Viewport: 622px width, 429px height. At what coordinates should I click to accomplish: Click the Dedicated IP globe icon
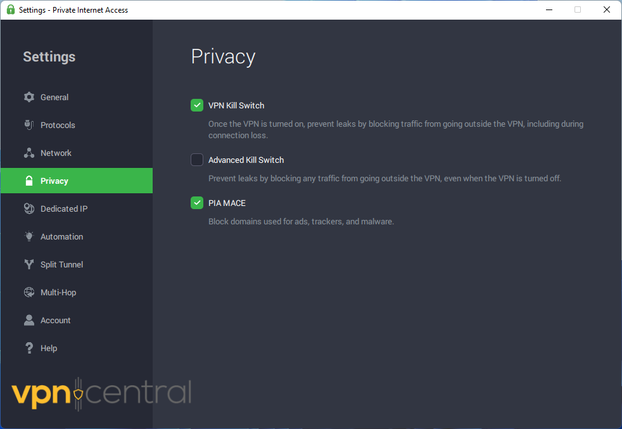pyautogui.click(x=29, y=208)
